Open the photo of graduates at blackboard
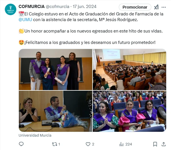Image resolution: width=171 pixels, height=150 pixels. coord(55,70)
